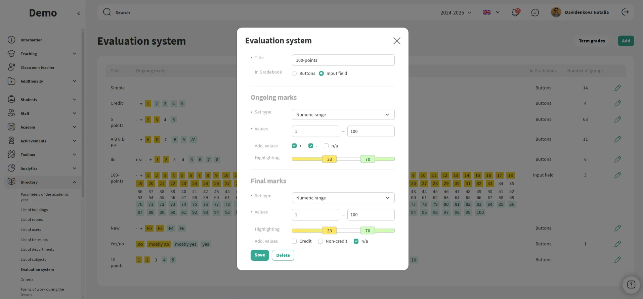Click the notifications bell icon

[515, 12]
